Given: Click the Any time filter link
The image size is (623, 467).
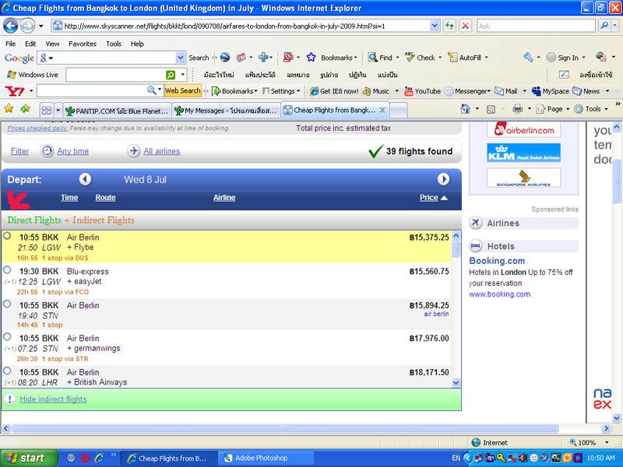Looking at the screenshot, I should coord(72,151).
